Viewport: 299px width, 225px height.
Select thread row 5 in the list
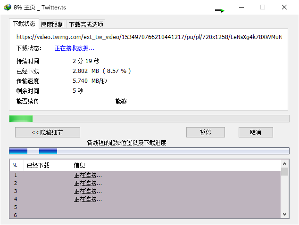pyautogui.click(x=145, y=207)
